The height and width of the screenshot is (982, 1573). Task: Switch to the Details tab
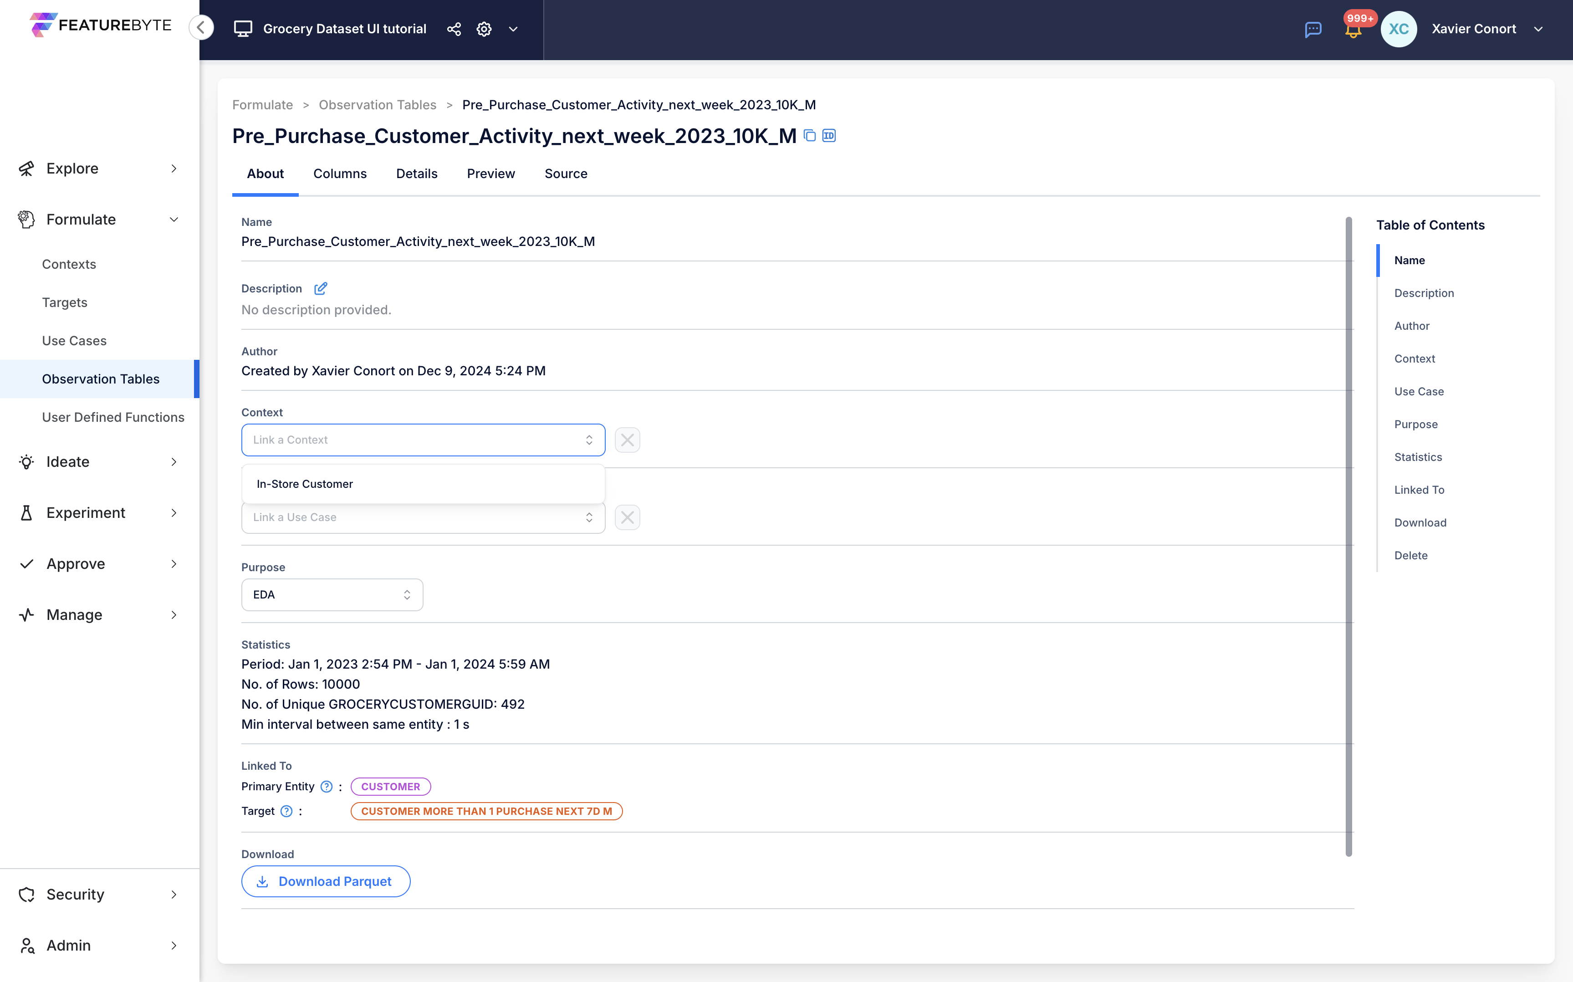tap(417, 174)
